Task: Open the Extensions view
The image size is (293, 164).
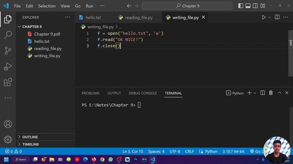Action: [x=8, y=82]
